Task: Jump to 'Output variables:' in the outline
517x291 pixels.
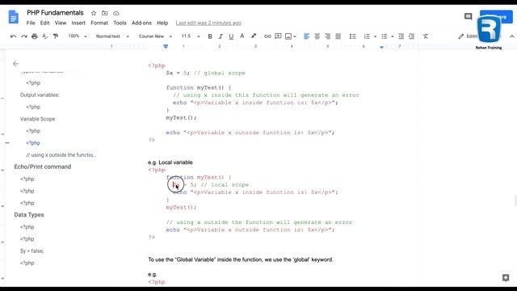Action: click(40, 95)
